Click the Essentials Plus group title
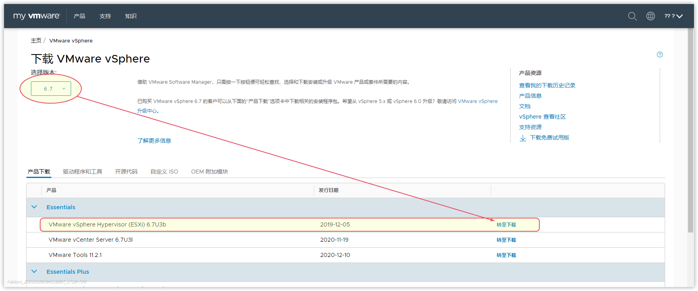Viewport: 698px width, 291px height. coord(68,272)
